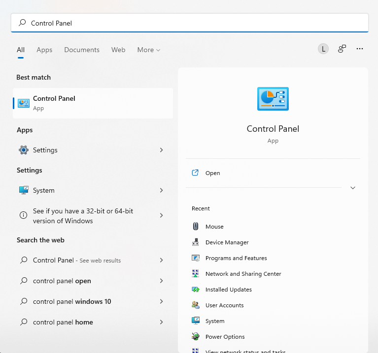Screen dimensions: 378x353
Task: Open System from the Recent list
Action: click(x=273, y=321)
